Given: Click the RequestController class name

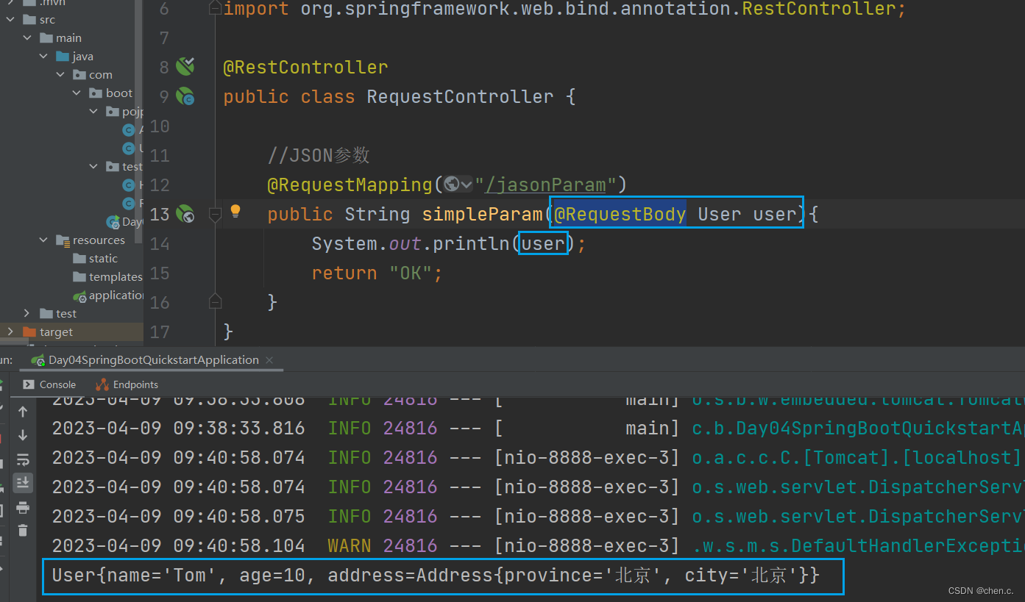Looking at the screenshot, I should pos(460,96).
